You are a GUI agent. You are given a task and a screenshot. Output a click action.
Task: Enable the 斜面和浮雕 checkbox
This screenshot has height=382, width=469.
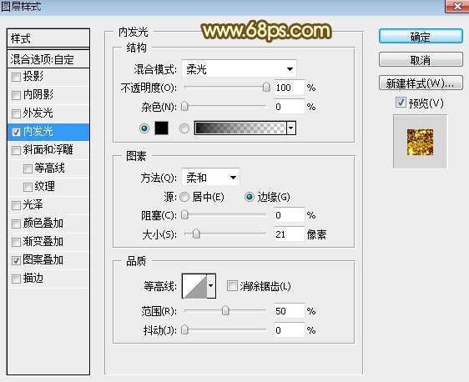[x=16, y=150]
